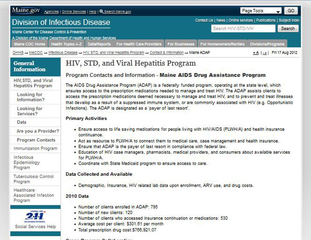
Task: Open the Online services link under header
Action: [x=241, y=20]
